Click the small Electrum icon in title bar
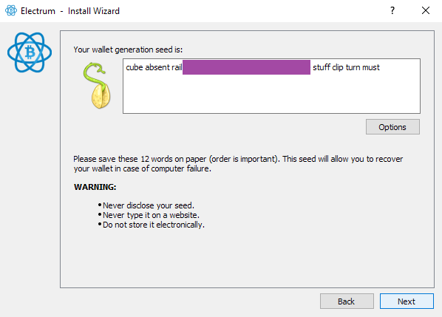Screen dimensions: 442x317 (x=11, y=10)
